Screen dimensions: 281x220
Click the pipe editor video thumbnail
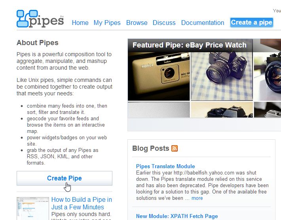[x=33, y=209]
